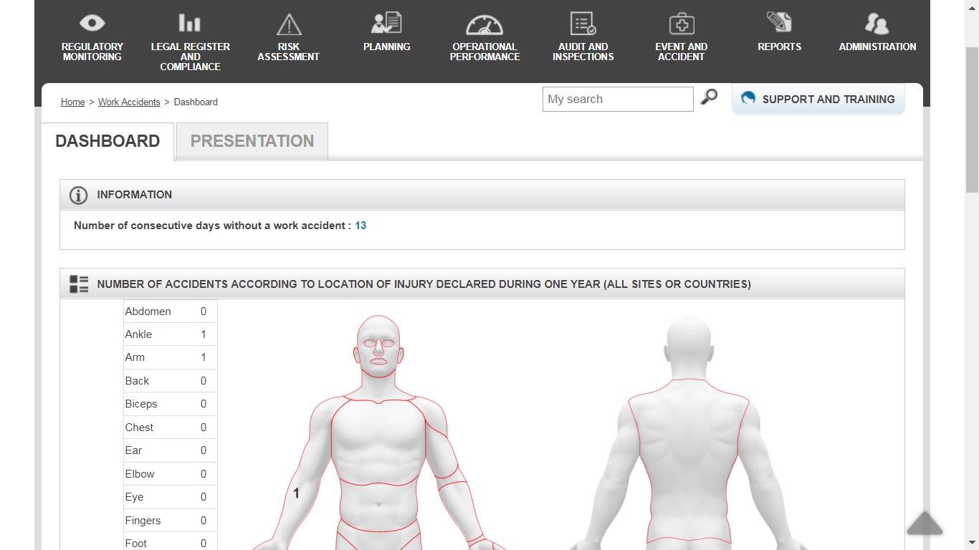Viewport: 979px width, 550px height.
Task: Switch to the Presentation tab
Action: (x=252, y=141)
